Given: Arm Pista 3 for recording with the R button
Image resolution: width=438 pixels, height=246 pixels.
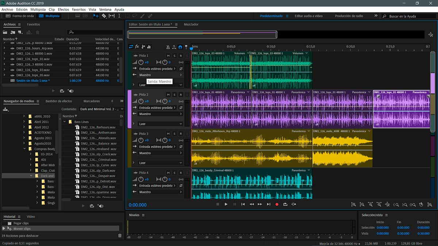Looking at the screenshot, I should [181, 134].
